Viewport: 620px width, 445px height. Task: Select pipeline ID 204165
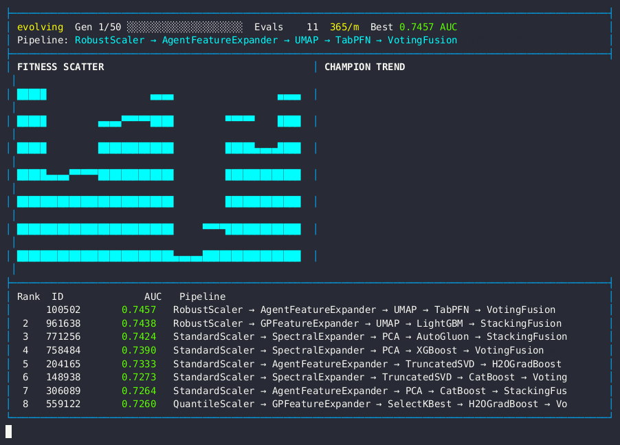click(63, 364)
